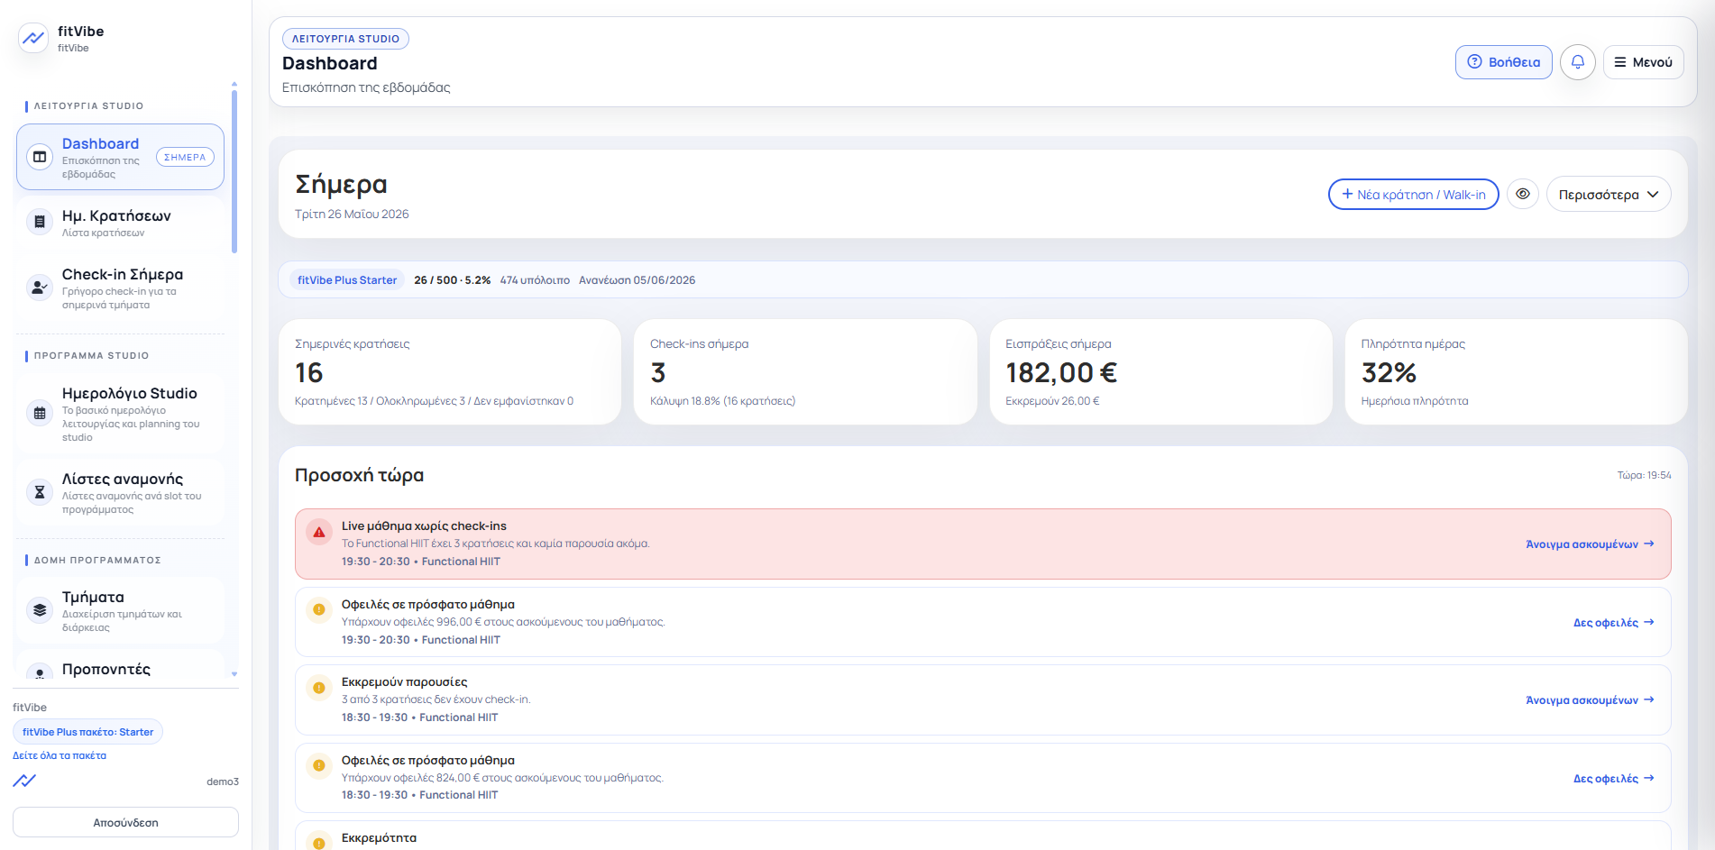
Task: Open Dashboard in the sidebar
Action: pyautogui.click(x=120, y=157)
